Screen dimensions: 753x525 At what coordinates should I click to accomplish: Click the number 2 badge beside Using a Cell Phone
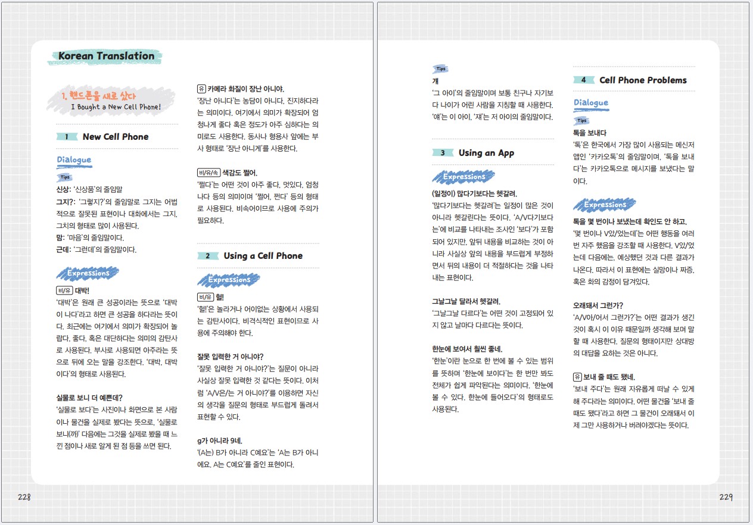[208, 256]
